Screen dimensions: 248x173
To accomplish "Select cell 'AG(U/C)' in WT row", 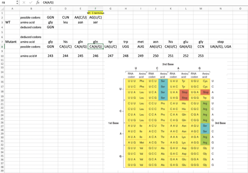I will [x=95, y=17].
